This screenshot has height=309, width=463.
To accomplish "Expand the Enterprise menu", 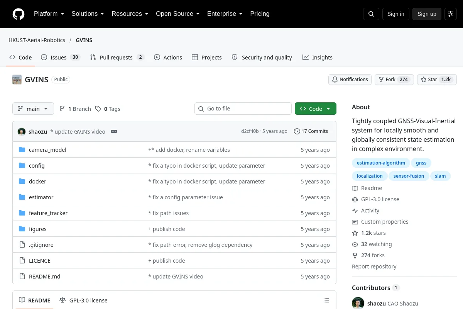I will click(225, 14).
